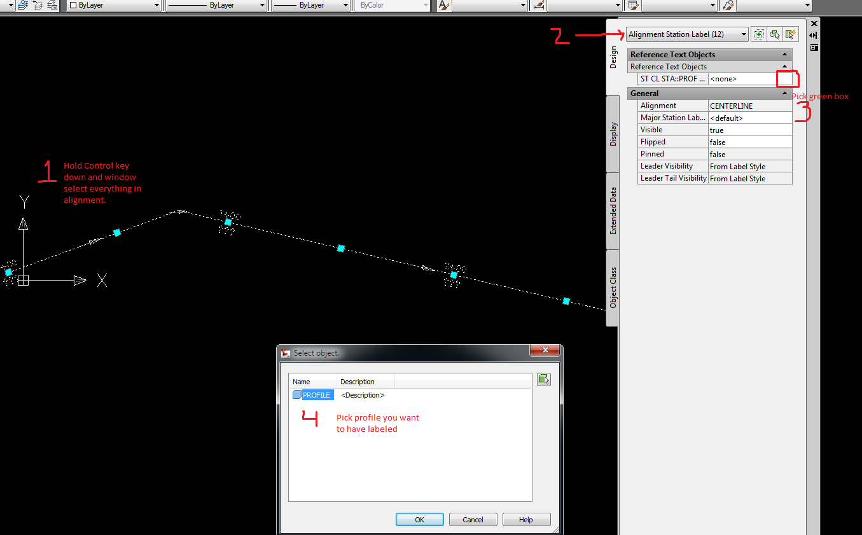Click the first layer tool icon in top toolbar

[x=22, y=5]
